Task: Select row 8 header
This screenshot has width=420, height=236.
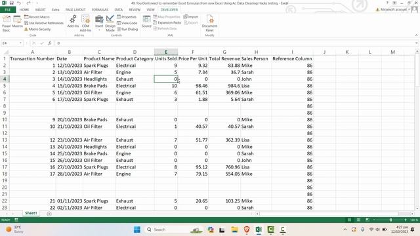Action: pos(5,106)
